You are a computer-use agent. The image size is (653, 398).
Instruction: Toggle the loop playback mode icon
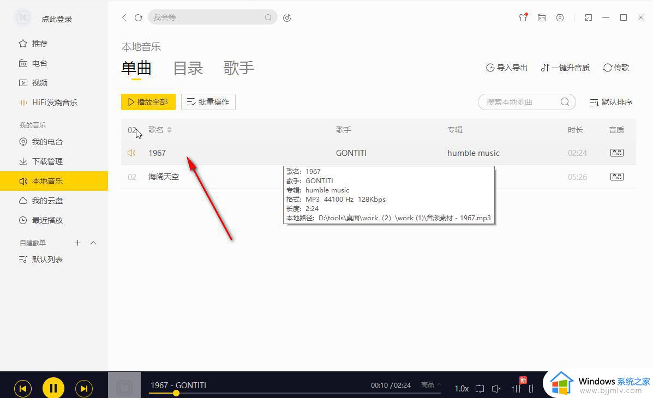coord(480,389)
